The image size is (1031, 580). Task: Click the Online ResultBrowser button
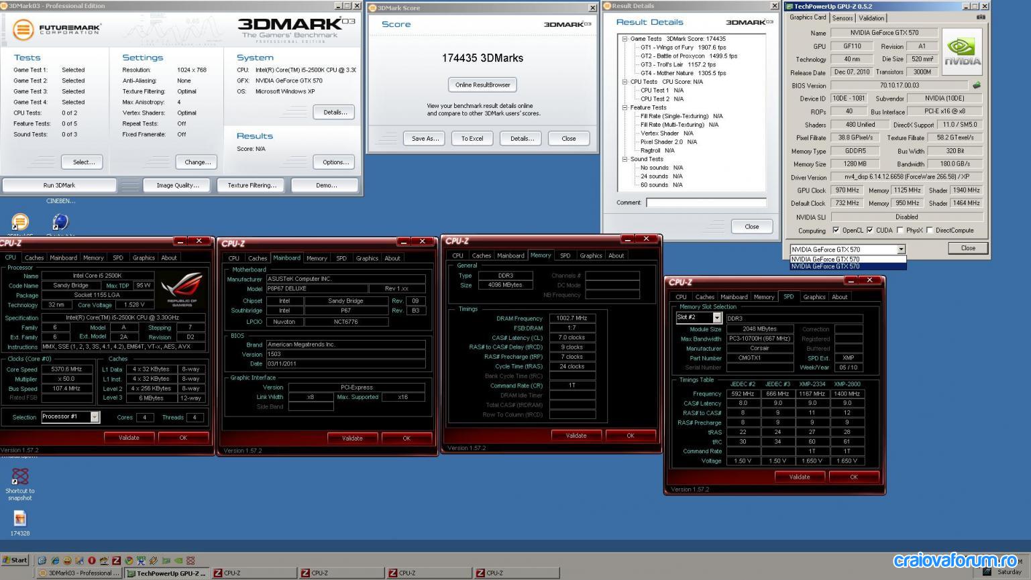pyautogui.click(x=483, y=84)
